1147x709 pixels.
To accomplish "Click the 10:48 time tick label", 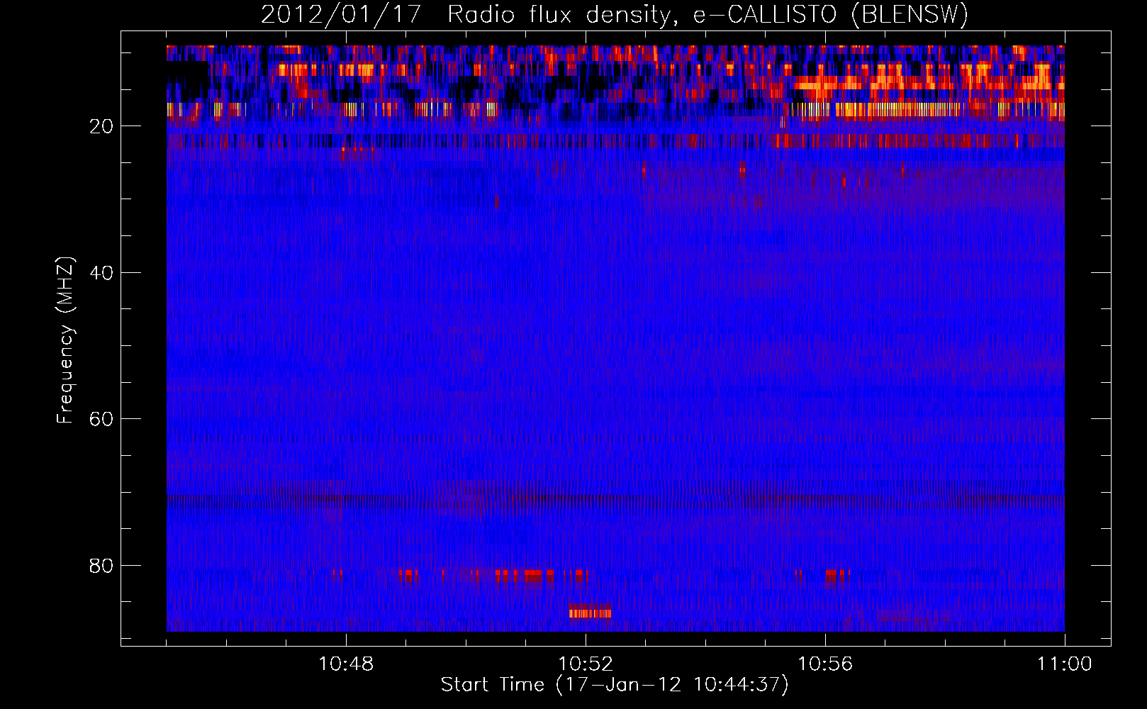I will (346, 664).
